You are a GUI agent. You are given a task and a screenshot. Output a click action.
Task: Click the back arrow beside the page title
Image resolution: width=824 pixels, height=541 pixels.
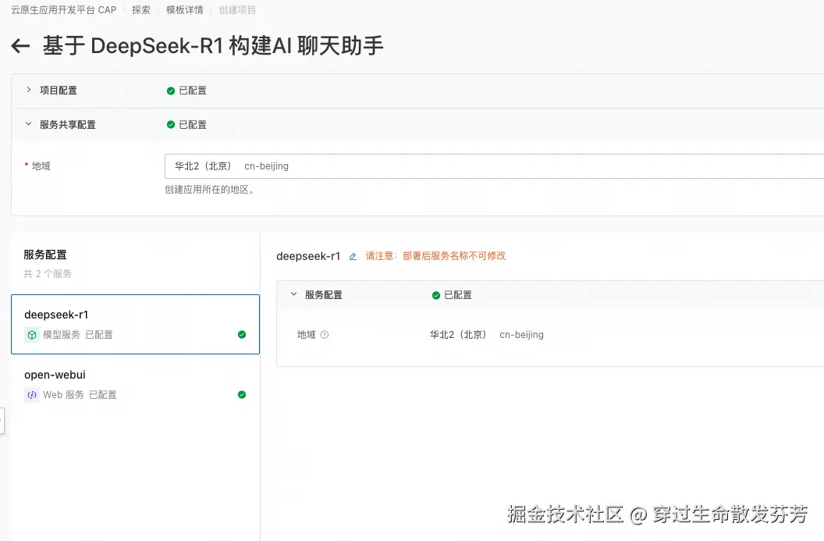[x=20, y=47]
